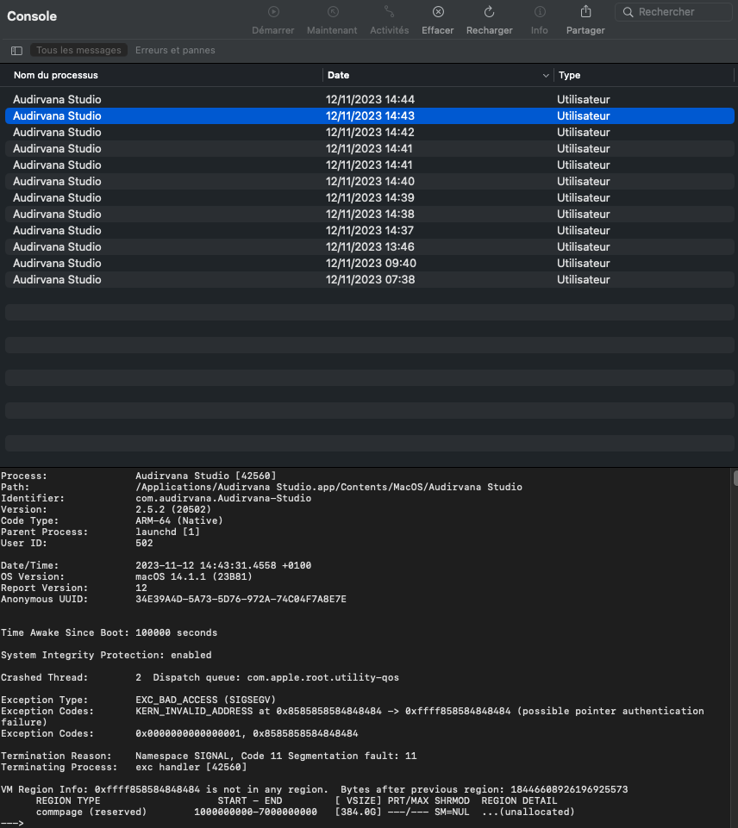Share the report via the Partager icon
The height and width of the screenshot is (828, 738).
click(586, 11)
